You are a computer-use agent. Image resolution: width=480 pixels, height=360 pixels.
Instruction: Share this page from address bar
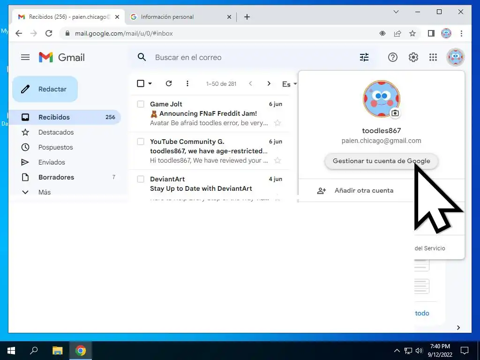tap(397, 33)
